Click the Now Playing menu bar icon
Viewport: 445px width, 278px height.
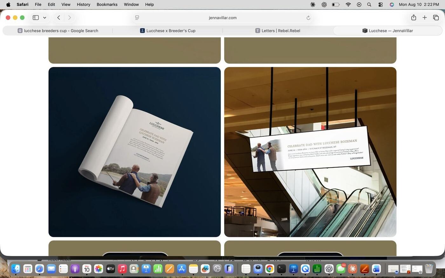click(359, 4)
